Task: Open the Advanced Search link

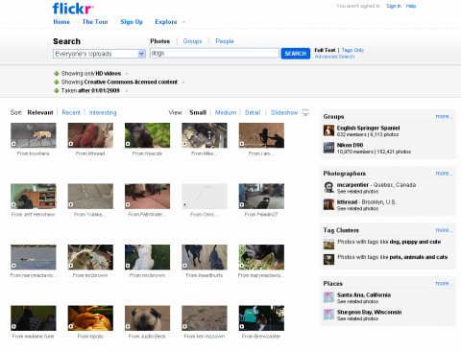Action: pos(334,57)
